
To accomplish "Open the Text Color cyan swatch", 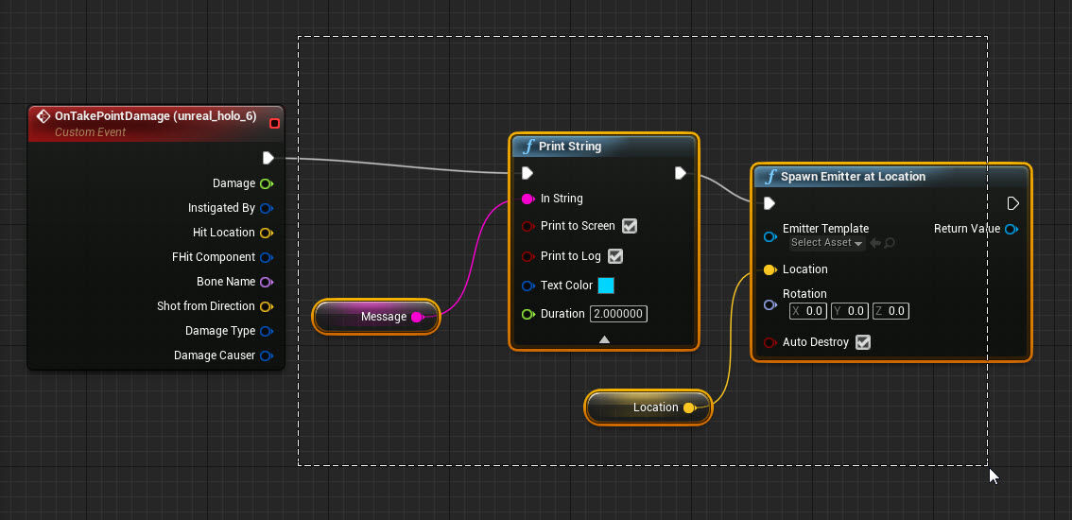I will click(x=606, y=286).
